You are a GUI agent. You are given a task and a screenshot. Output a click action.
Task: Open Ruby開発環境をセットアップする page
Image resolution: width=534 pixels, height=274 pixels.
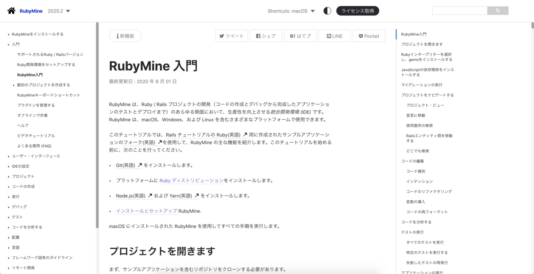pos(46,64)
